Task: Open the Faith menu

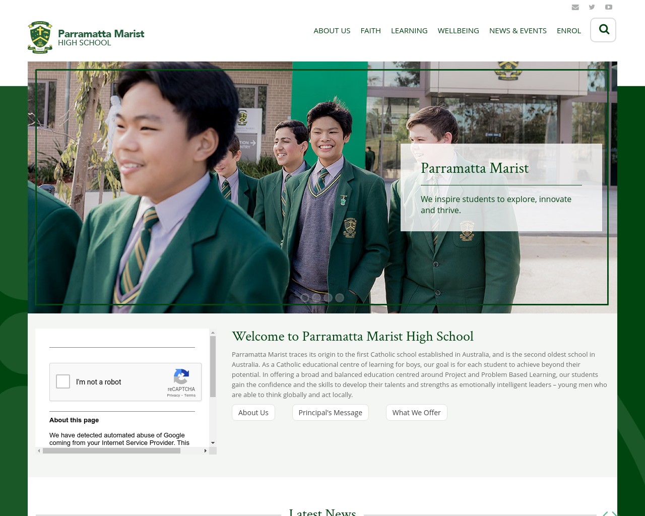Action: [x=370, y=31]
